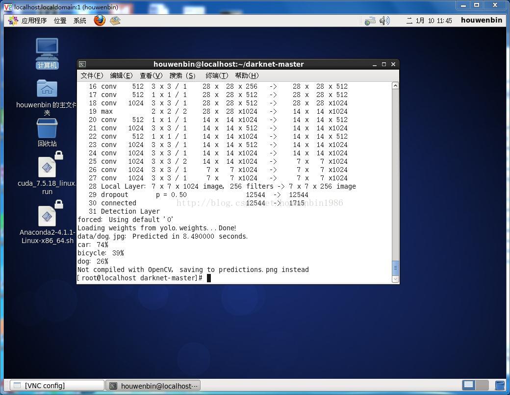Open terminal 编辑(E) menu
The height and width of the screenshot is (395, 510).
[121, 75]
